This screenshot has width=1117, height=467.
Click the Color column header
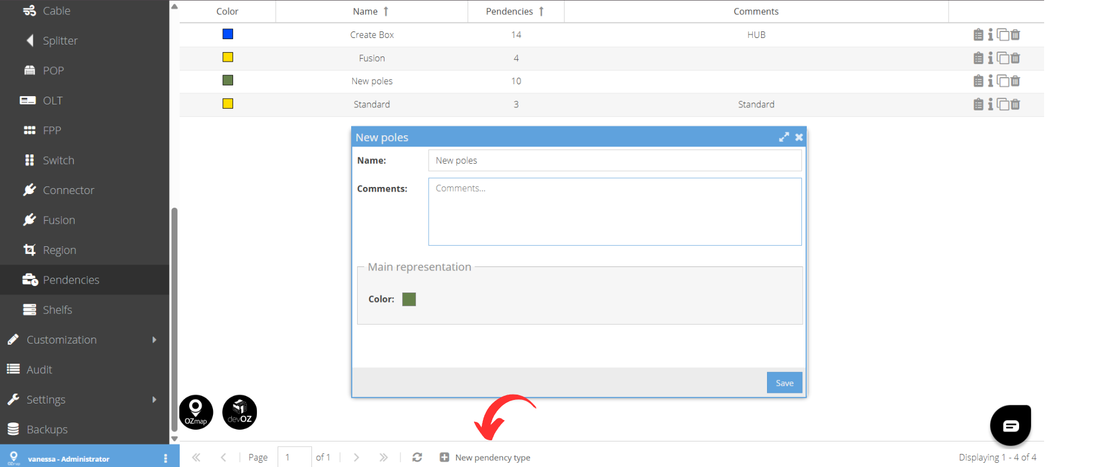point(227,11)
